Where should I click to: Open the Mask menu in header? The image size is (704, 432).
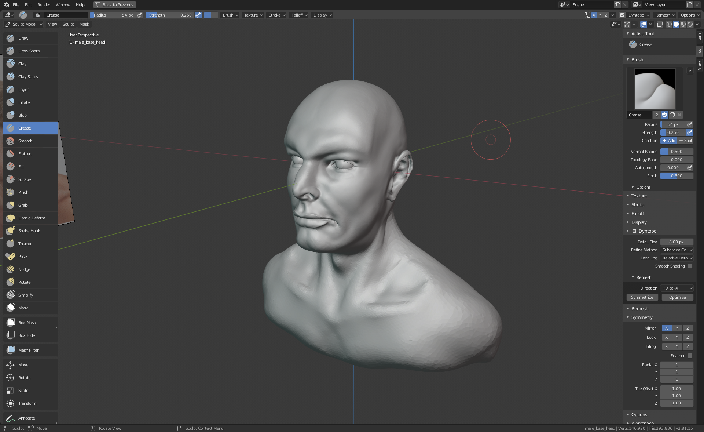pos(84,24)
